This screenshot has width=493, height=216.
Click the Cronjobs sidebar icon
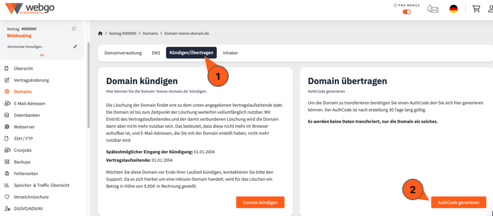[7, 150]
